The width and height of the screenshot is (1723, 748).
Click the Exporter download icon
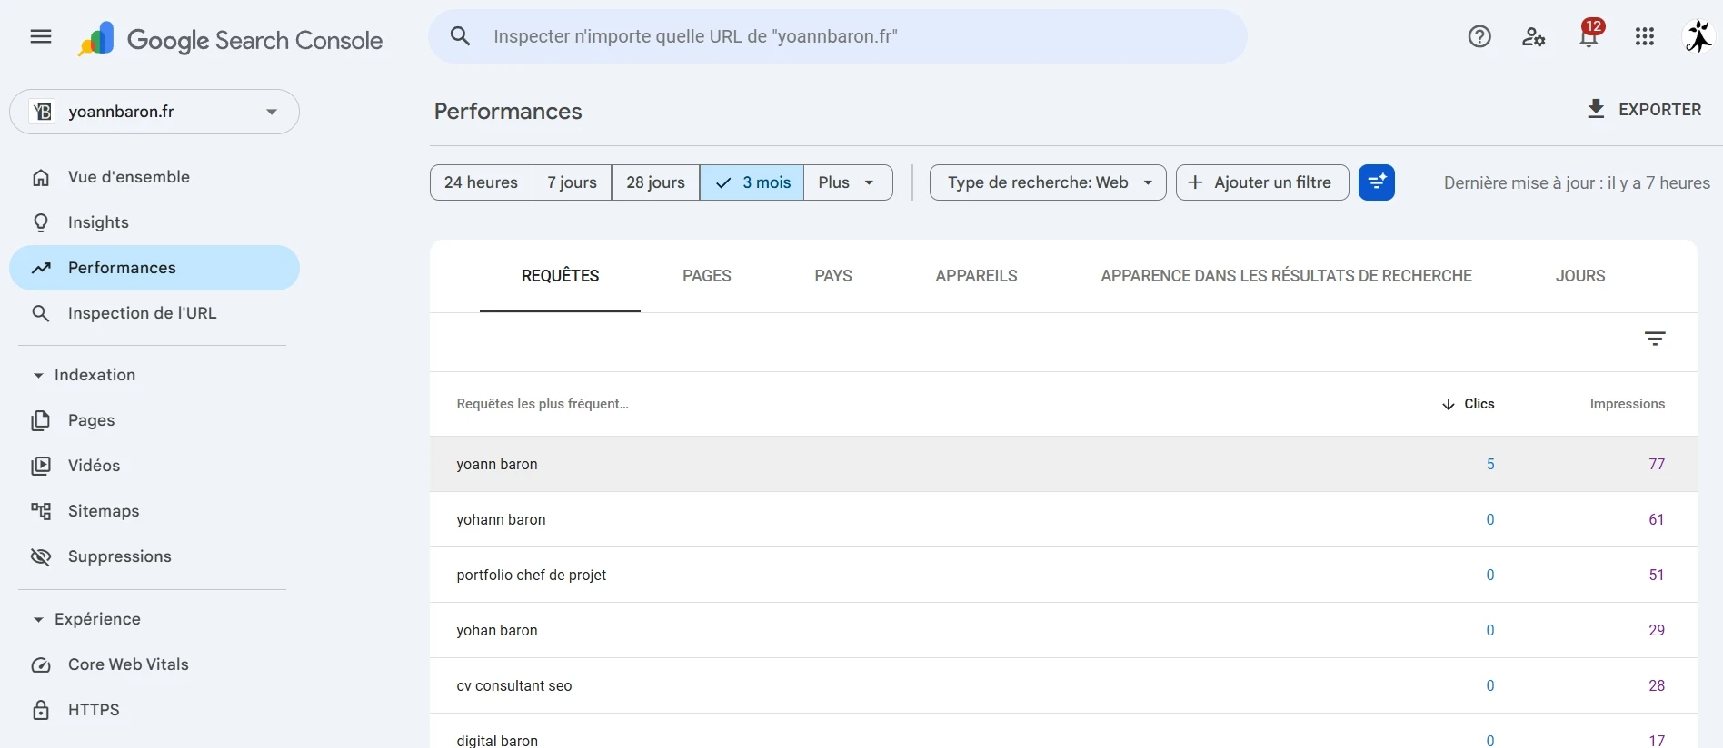1596,109
